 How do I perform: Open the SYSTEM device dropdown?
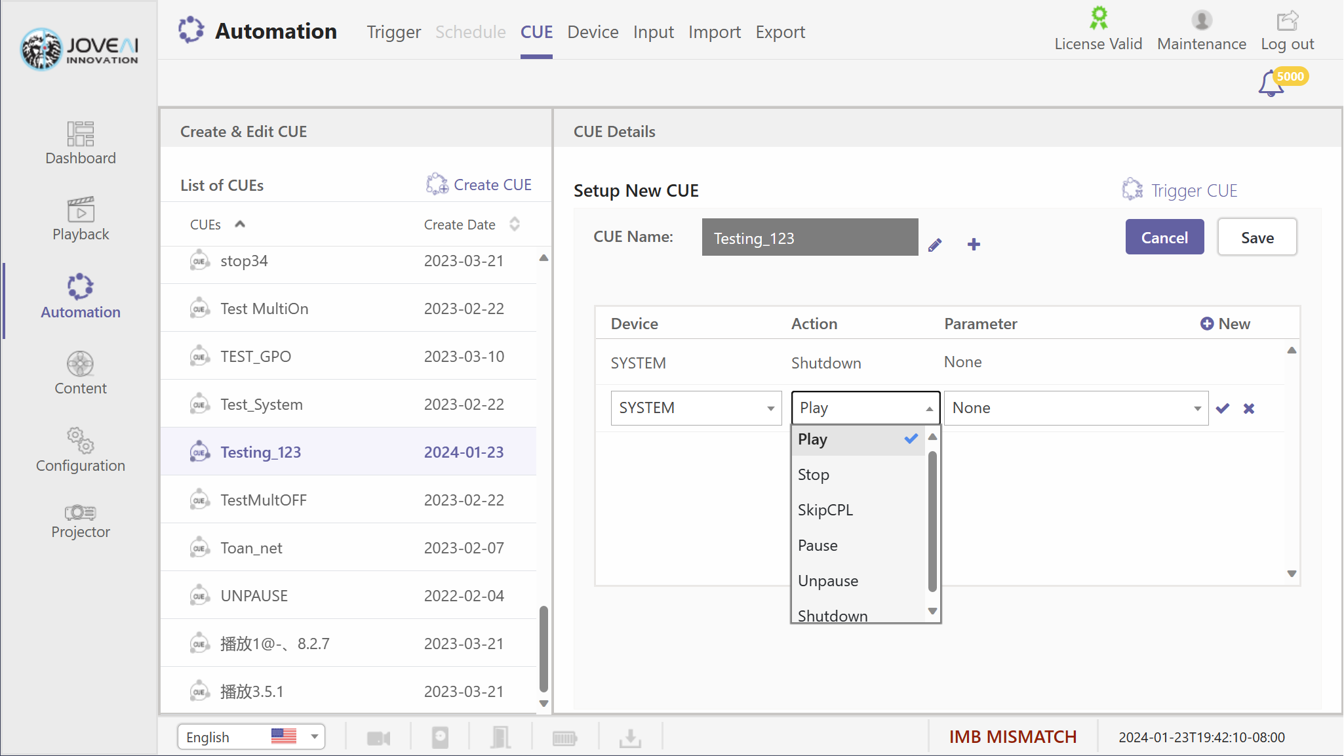pos(696,408)
